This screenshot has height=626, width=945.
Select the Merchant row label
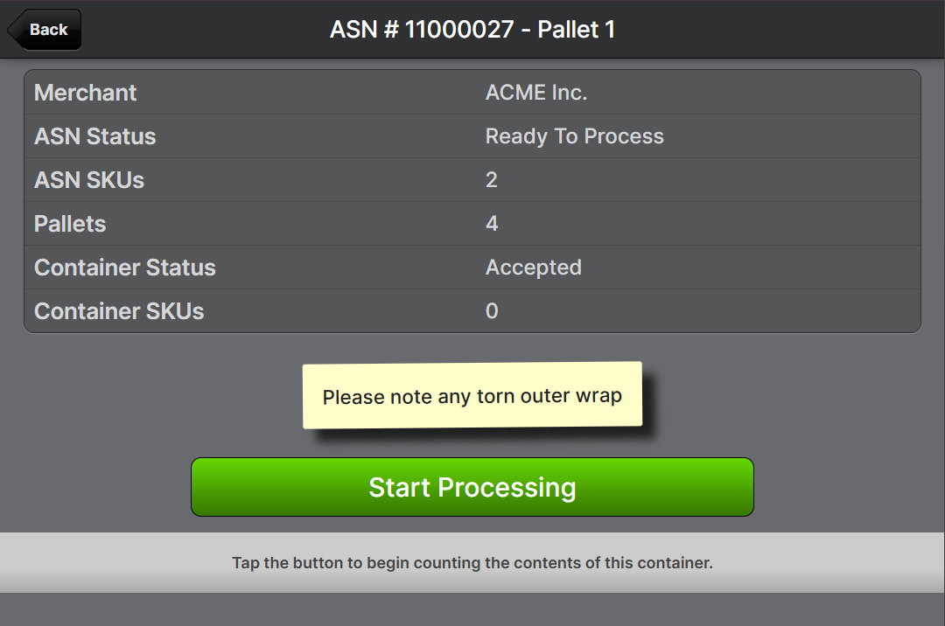click(86, 93)
